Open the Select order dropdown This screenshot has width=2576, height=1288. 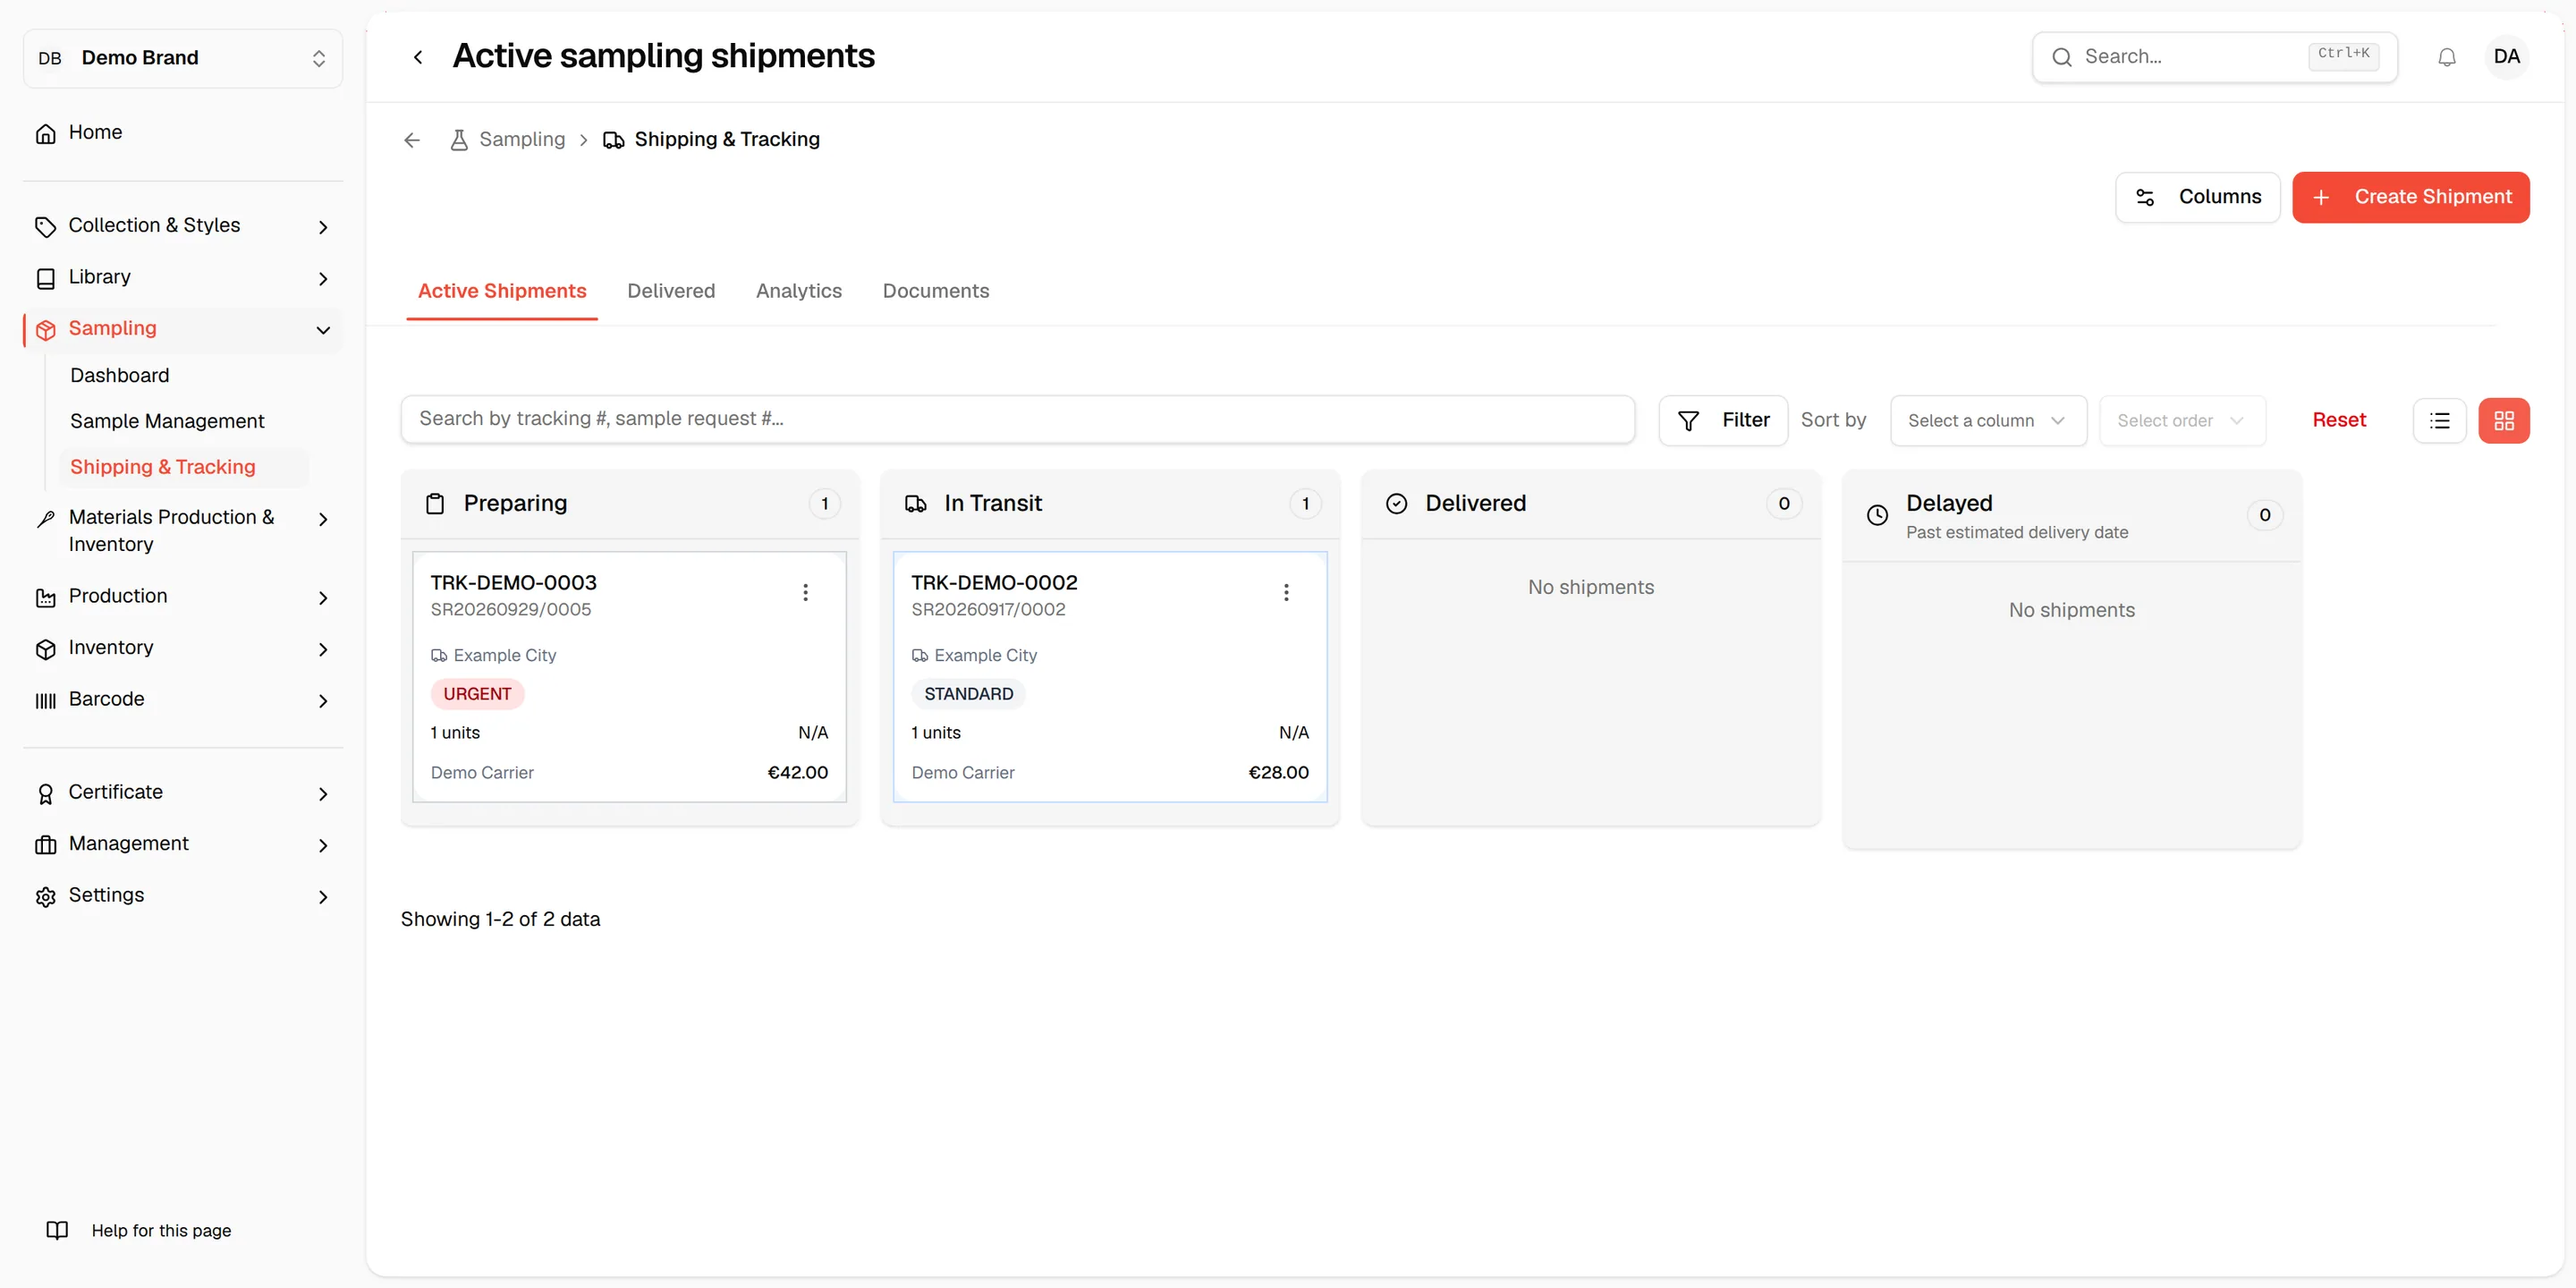pos(2182,420)
